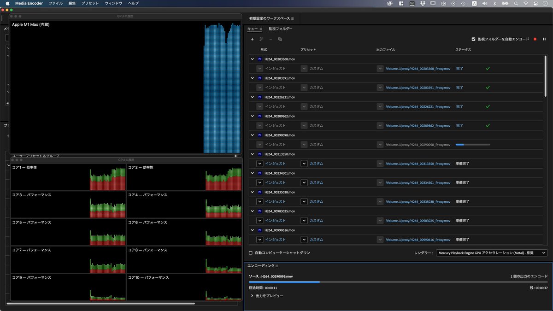Click the encoding panel main progress bar

point(398,282)
